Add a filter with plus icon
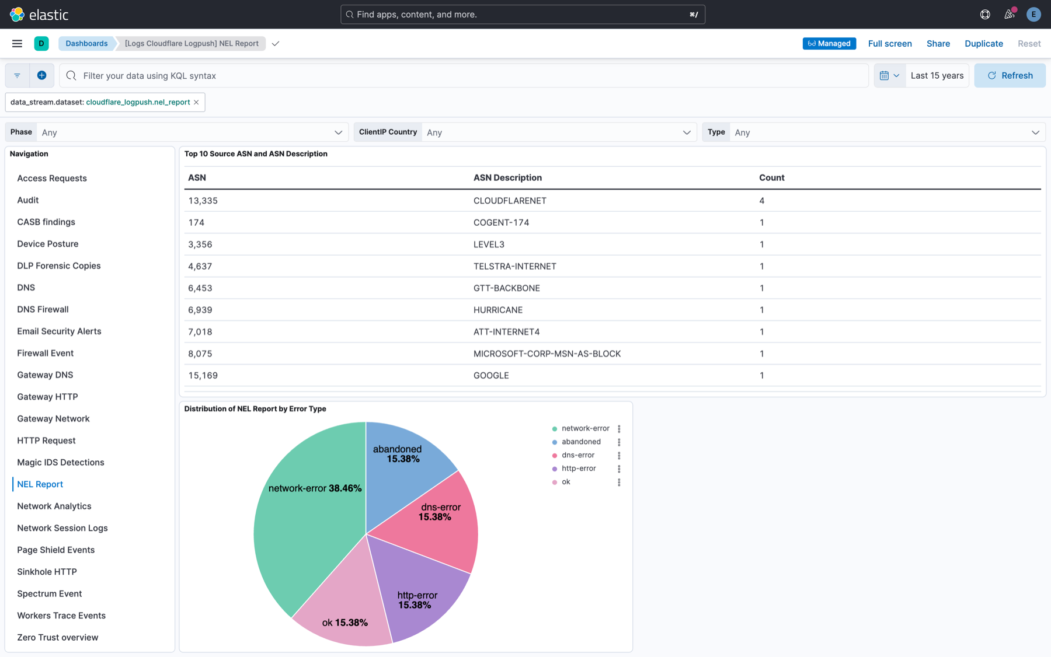1051x657 pixels. (42, 75)
